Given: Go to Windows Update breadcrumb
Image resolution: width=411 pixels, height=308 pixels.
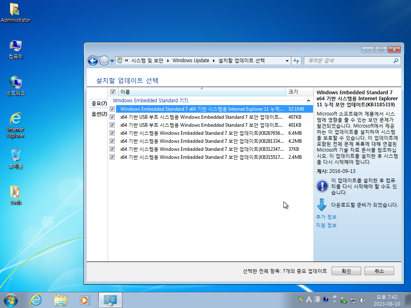Looking at the screenshot, I should point(191,61).
